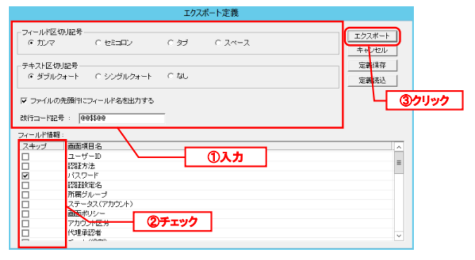The image size is (475, 260).
Task: Select the 代理承認者 row text
Action: point(85,233)
